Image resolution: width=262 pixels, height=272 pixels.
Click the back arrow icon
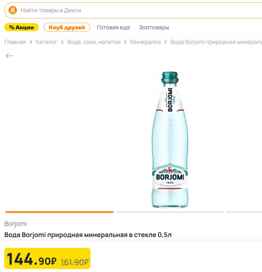tap(9, 56)
